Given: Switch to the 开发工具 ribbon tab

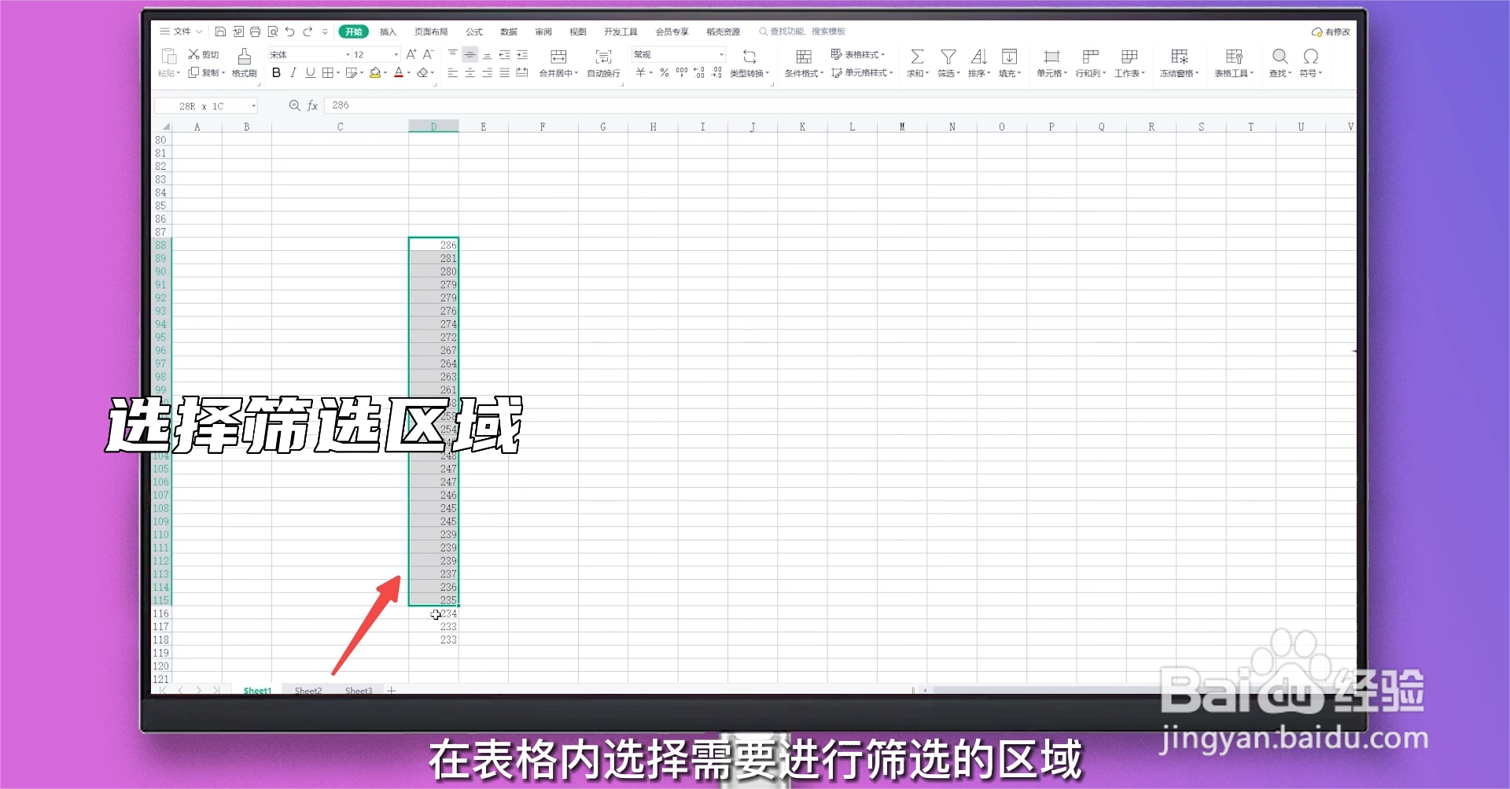Looking at the screenshot, I should [x=621, y=31].
